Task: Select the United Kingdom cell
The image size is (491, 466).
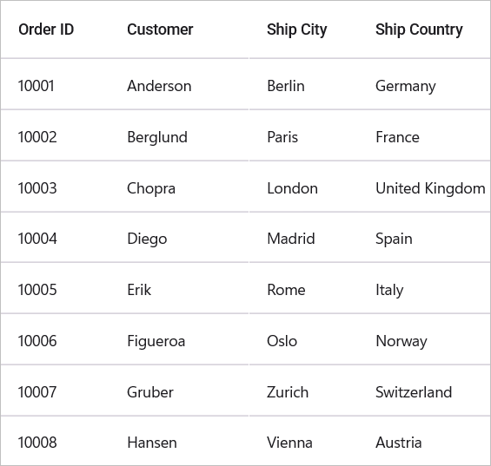Action: point(430,188)
